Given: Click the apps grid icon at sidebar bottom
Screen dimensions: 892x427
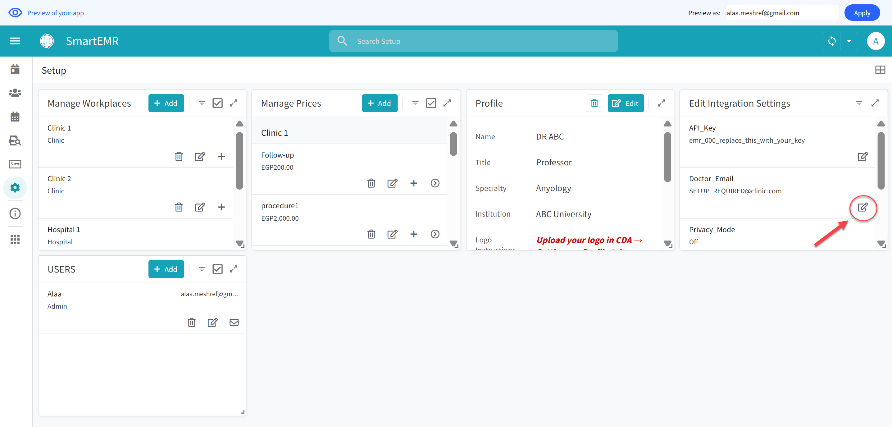Looking at the screenshot, I should pyautogui.click(x=15, y=239).
